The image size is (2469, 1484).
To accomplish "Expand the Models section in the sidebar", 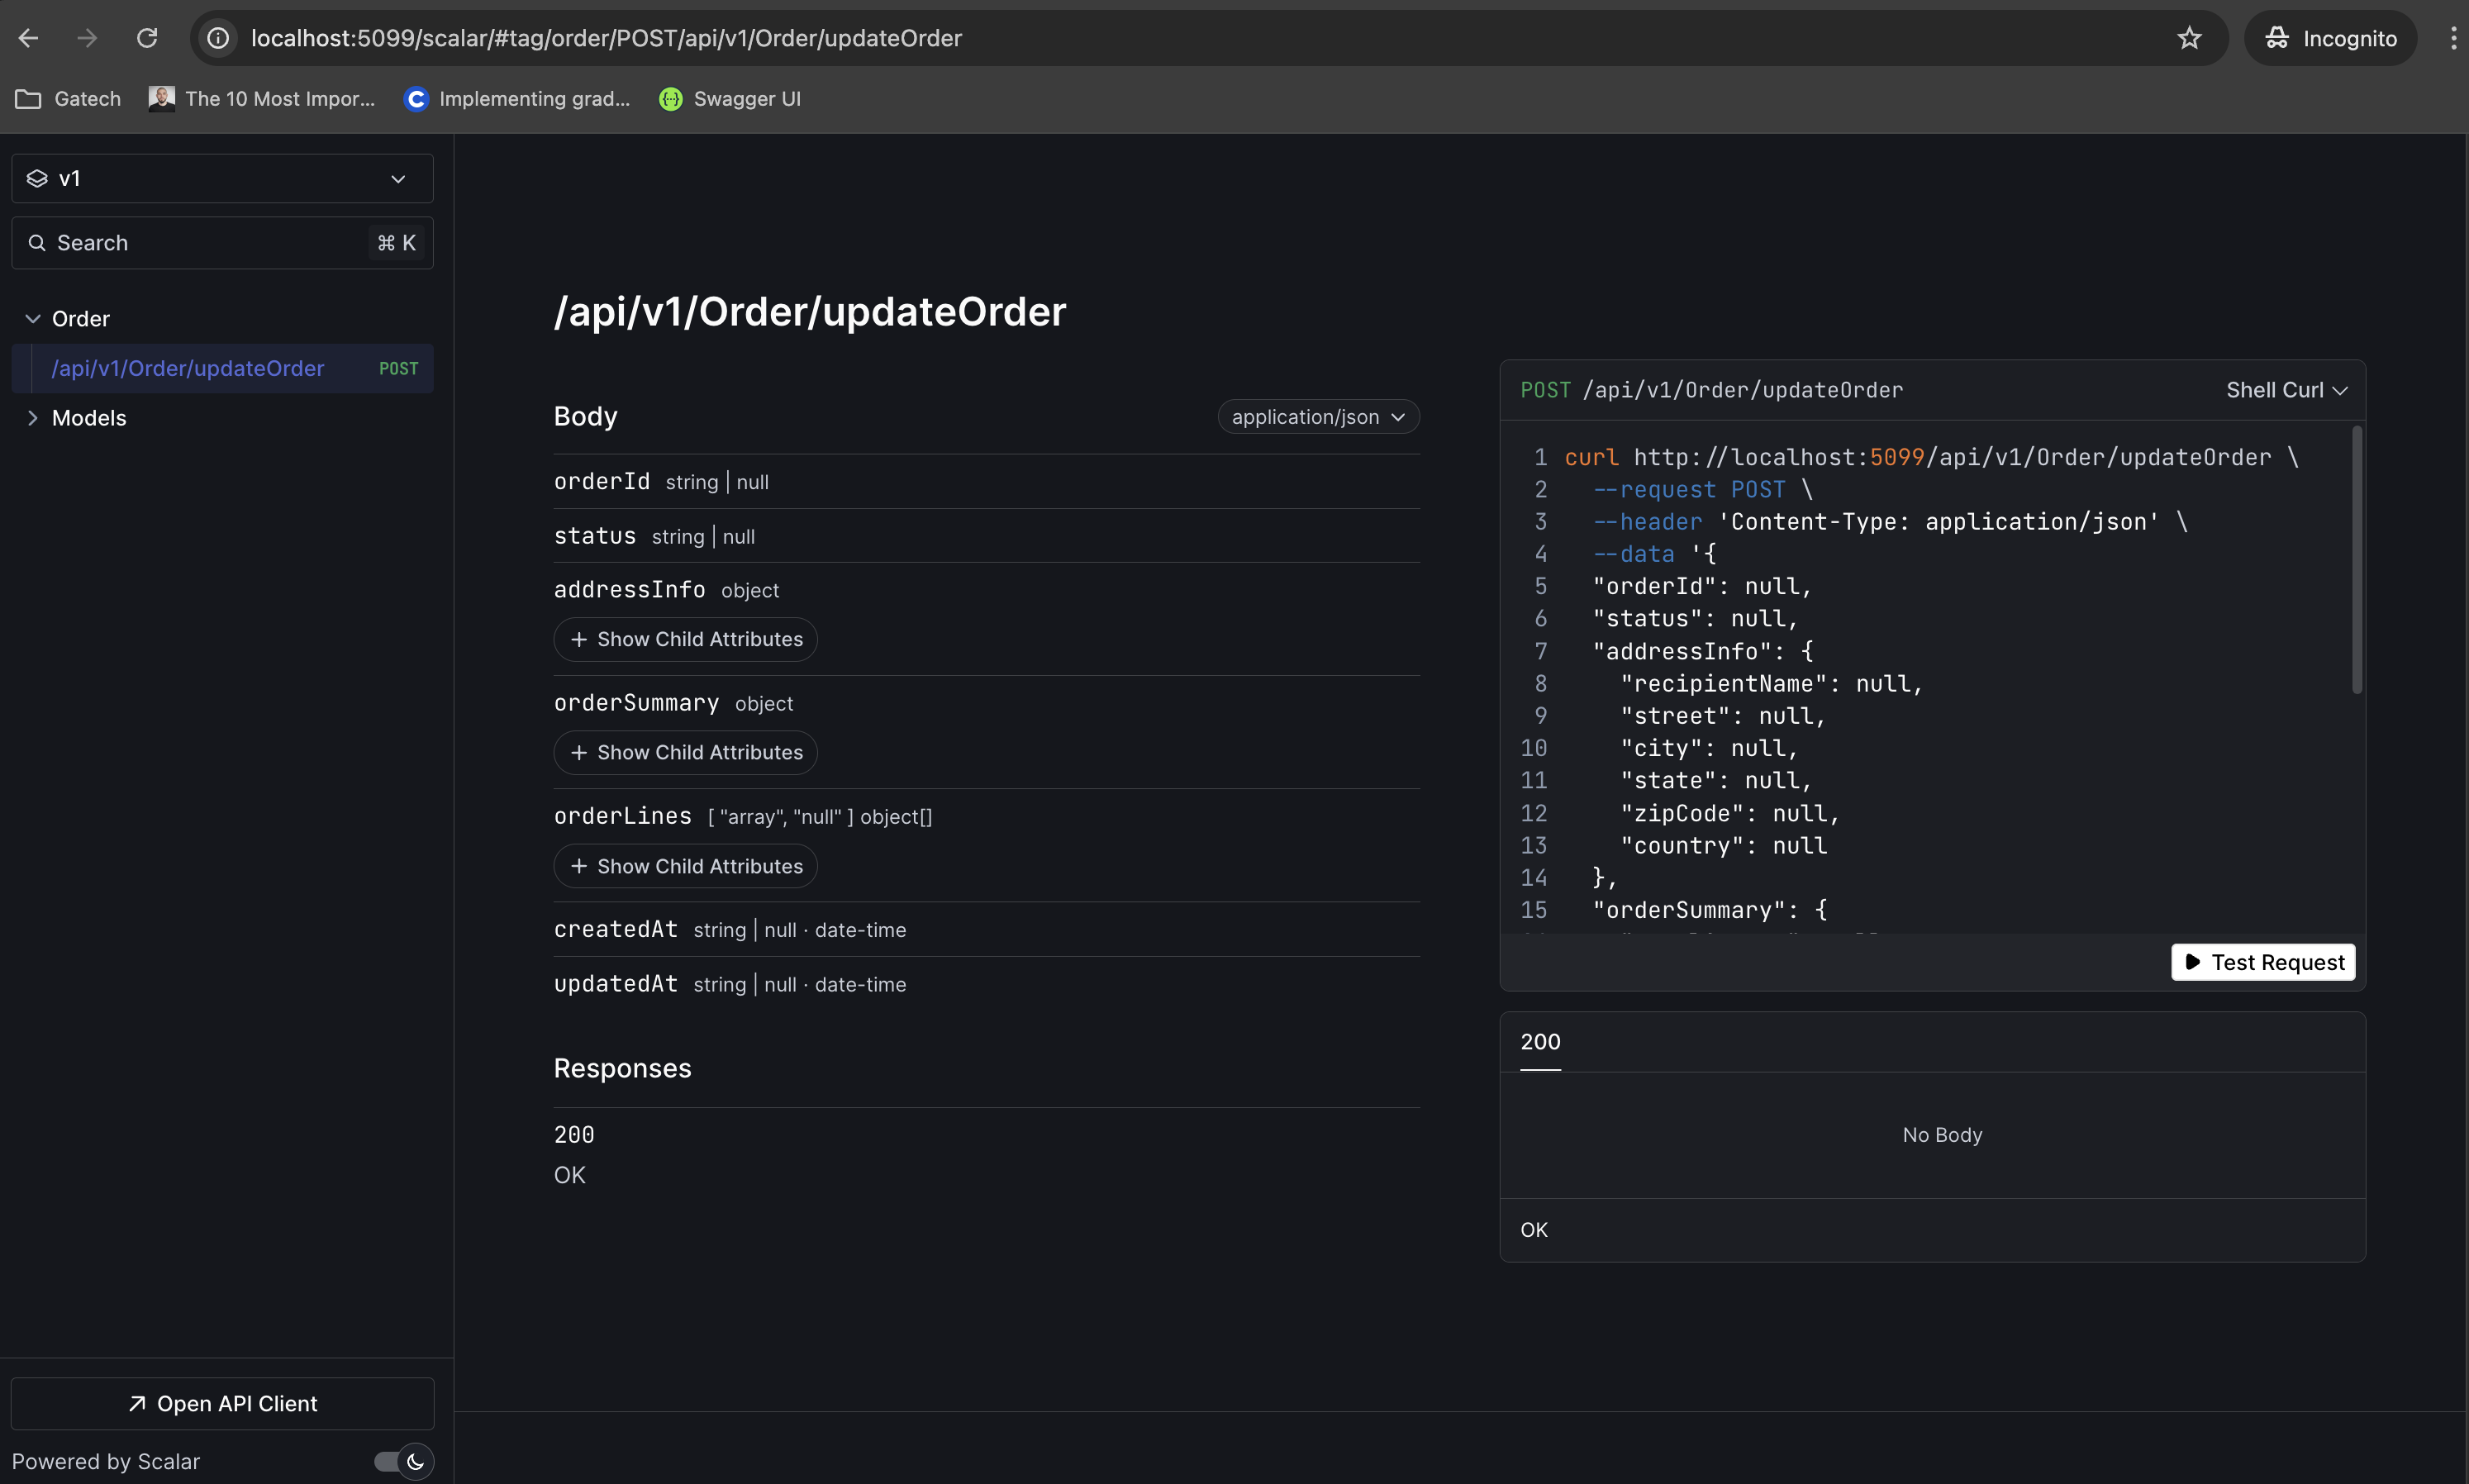I will point(32,418).
